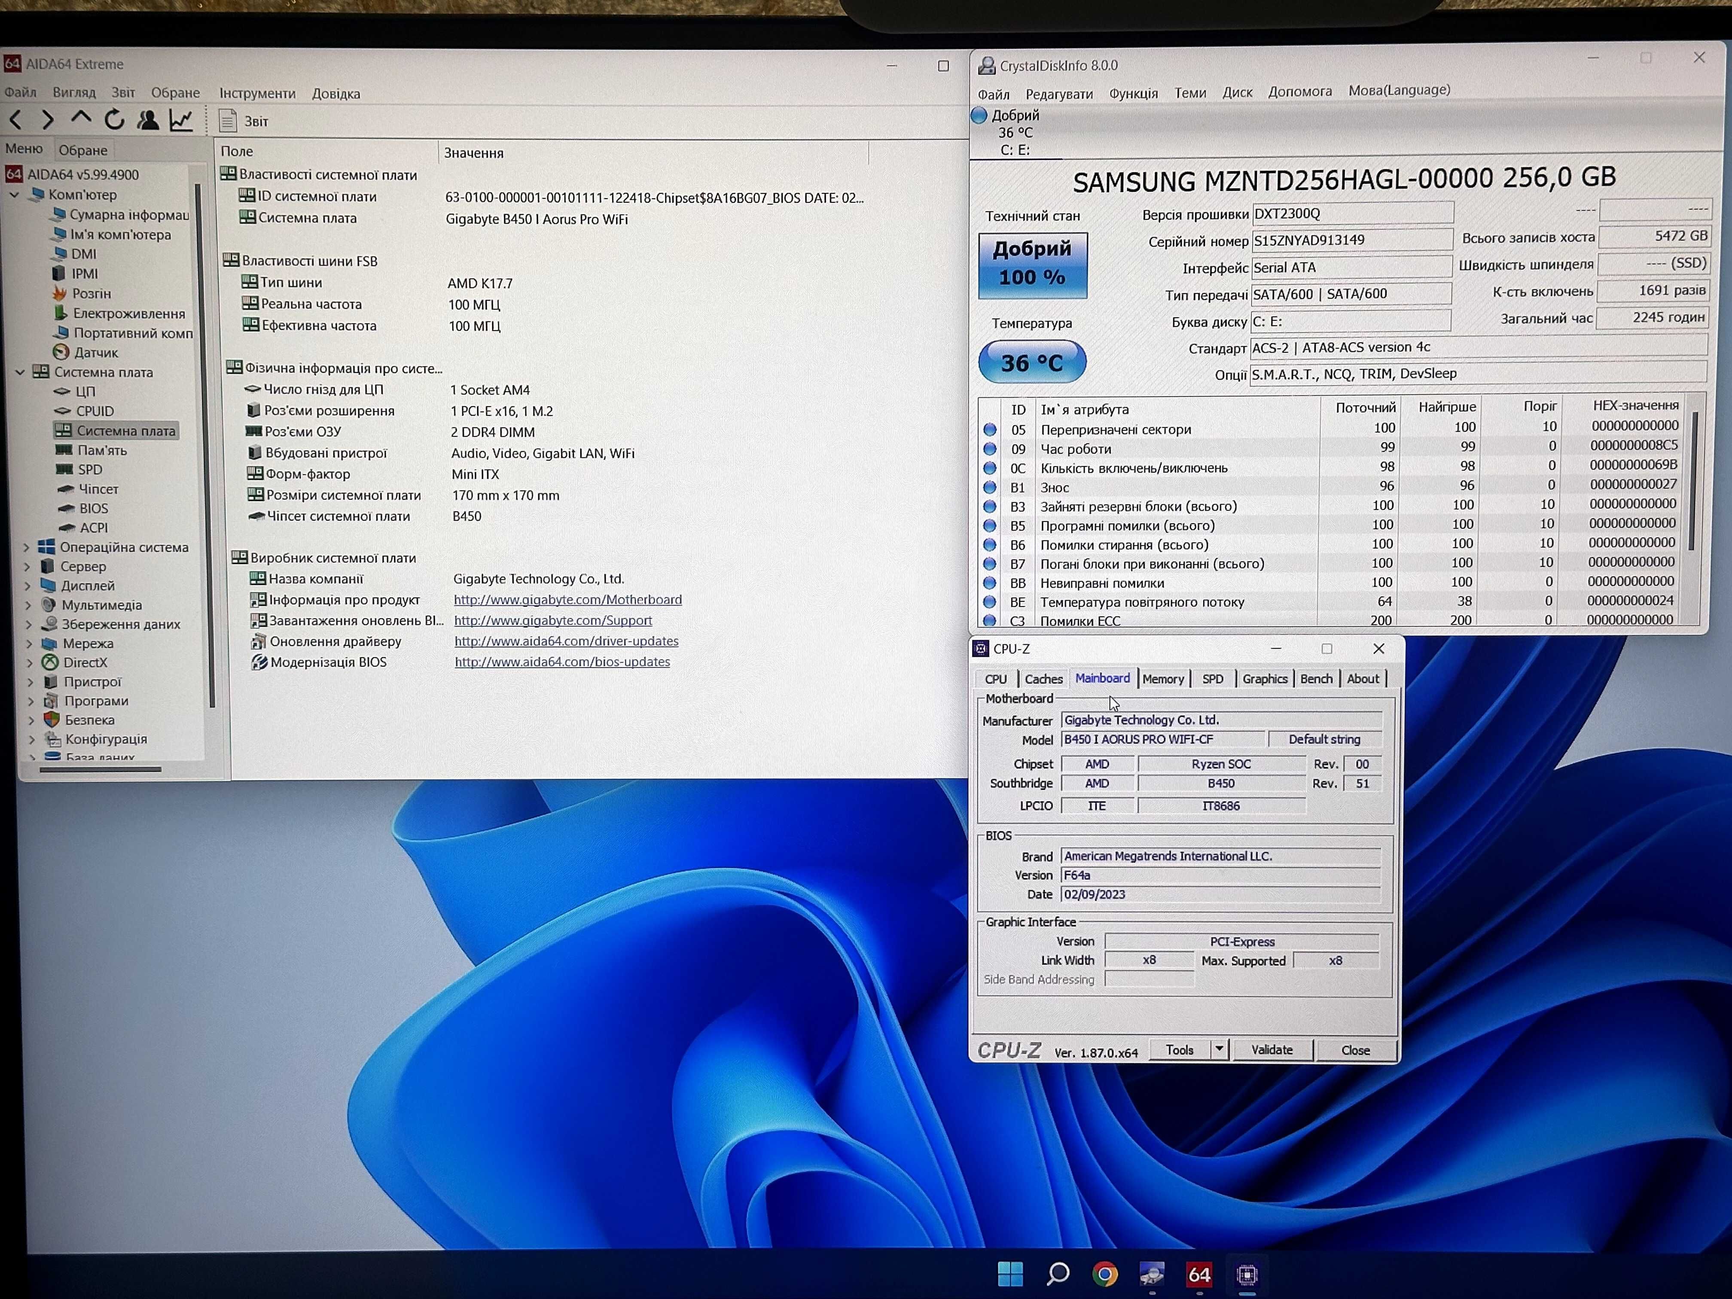Click the AIDA64 user profile icon
Viewport: 1732px width, 1299px height.
pyautogui.click(x=148, y=120)
